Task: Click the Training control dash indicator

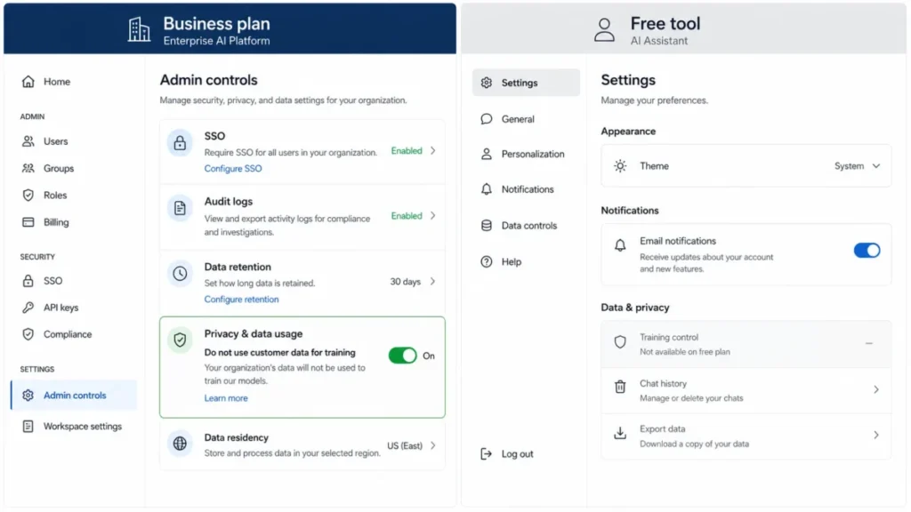Action: coord(869,344)
